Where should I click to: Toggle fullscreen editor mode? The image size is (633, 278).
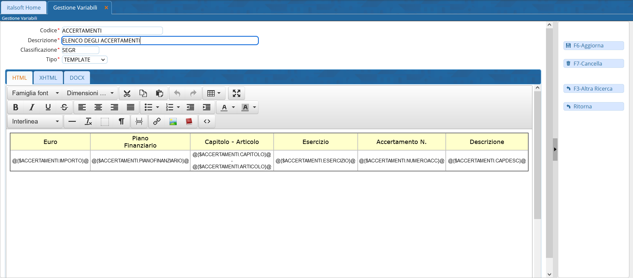pos(236,94)
